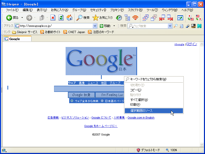The image size is (205, 154).
Task: Open the 表示(V) menu
Action: coord(42,10)
